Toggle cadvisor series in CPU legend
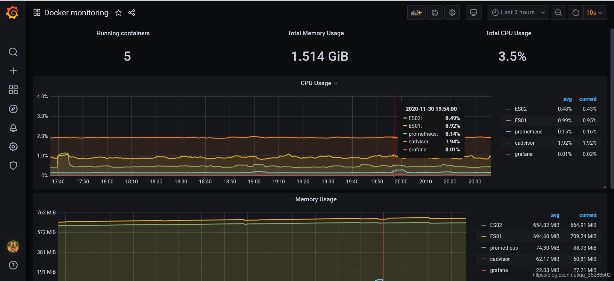Viewport: 614px width, 281px height. 524,143
